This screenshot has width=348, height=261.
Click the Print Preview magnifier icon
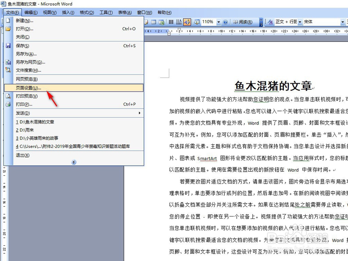(x=8, y=96)
